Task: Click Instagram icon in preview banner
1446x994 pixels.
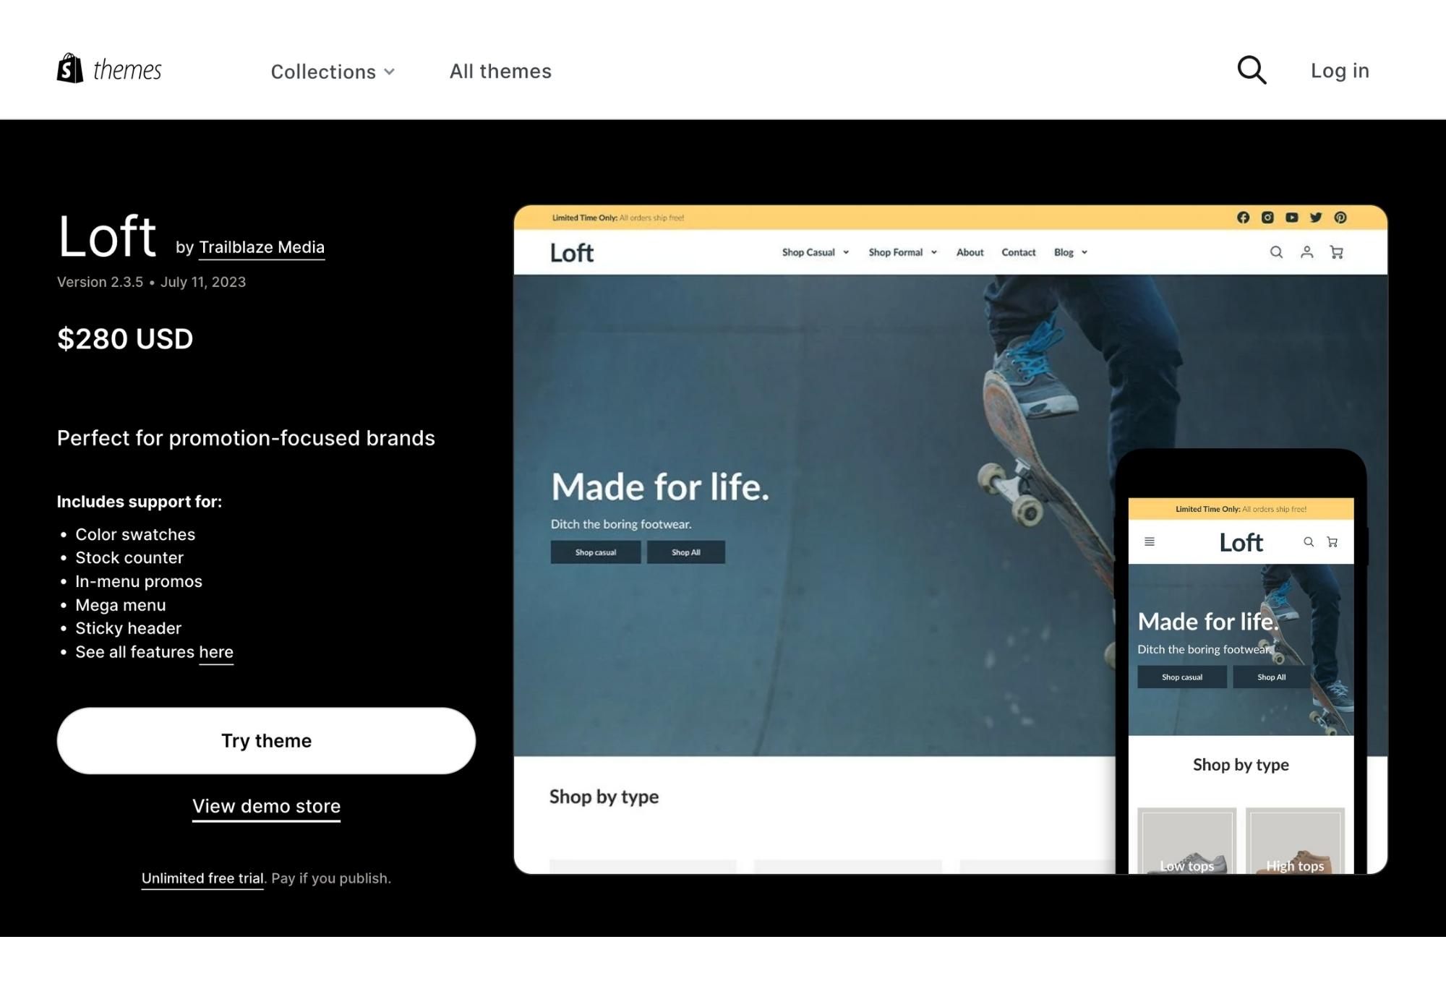Action: [1267, 218]
